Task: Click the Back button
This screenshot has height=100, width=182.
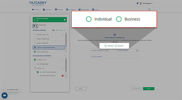Action: tap(81, 89)
